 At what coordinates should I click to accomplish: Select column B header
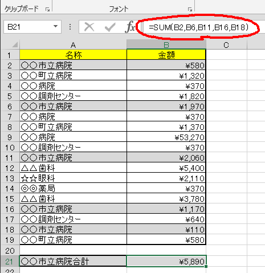[x=166, y=45]
